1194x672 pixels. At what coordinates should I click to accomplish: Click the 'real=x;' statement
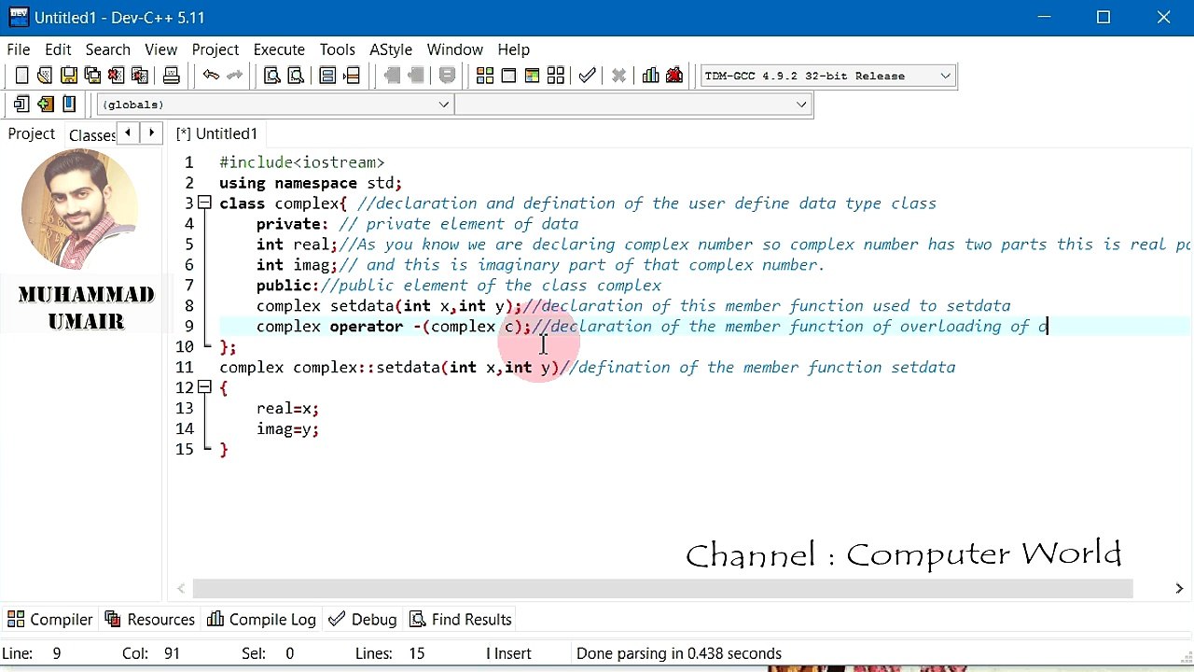coord(287,409)
